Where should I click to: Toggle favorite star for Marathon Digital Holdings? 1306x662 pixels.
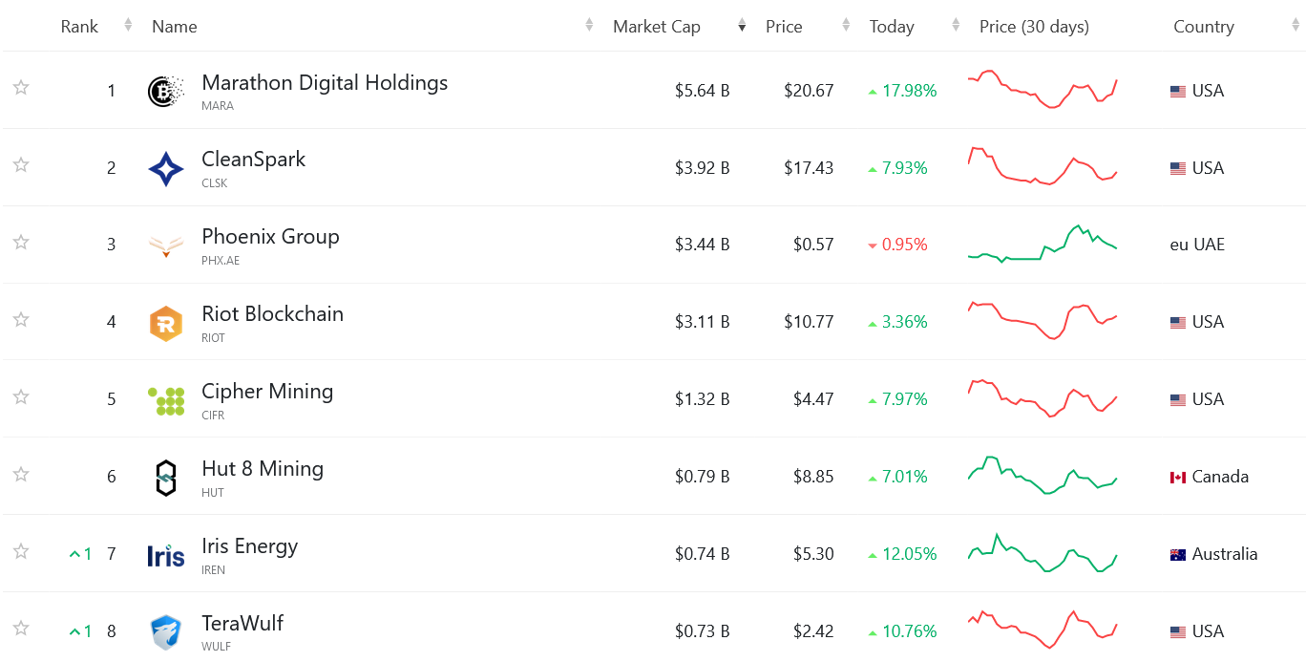[x=21, y=88]
